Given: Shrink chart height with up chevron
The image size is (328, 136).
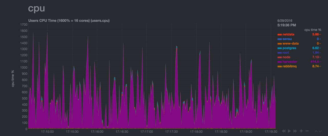Looking at the screenshot, I should click(316, 131).
